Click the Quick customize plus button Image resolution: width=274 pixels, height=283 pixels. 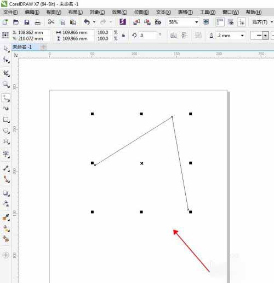(6, 255)
